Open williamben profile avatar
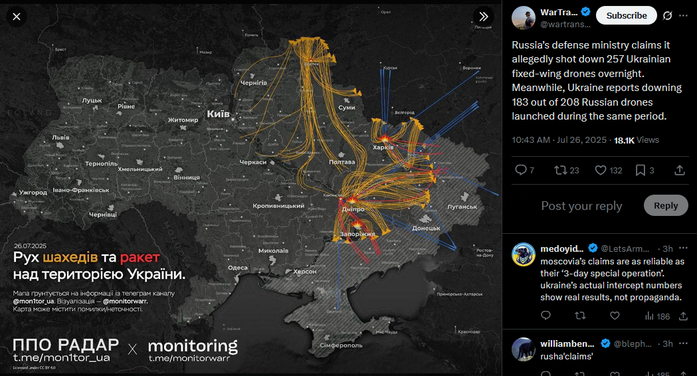 [x=523, y=349]
